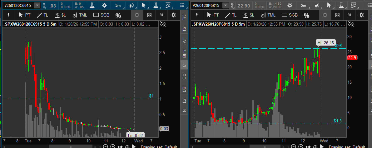Viewport: 372px width, 148px height.
Task: Switch right chart to four-grid drawing mode
Action: [337, 15]
